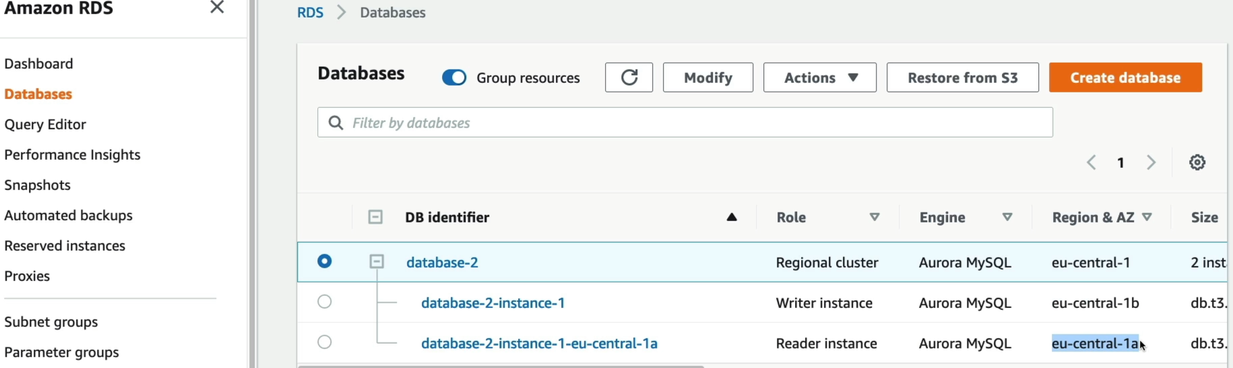Sort by Engine column arrow
The image size is (1233, 368).
(x=1007, y=217)
